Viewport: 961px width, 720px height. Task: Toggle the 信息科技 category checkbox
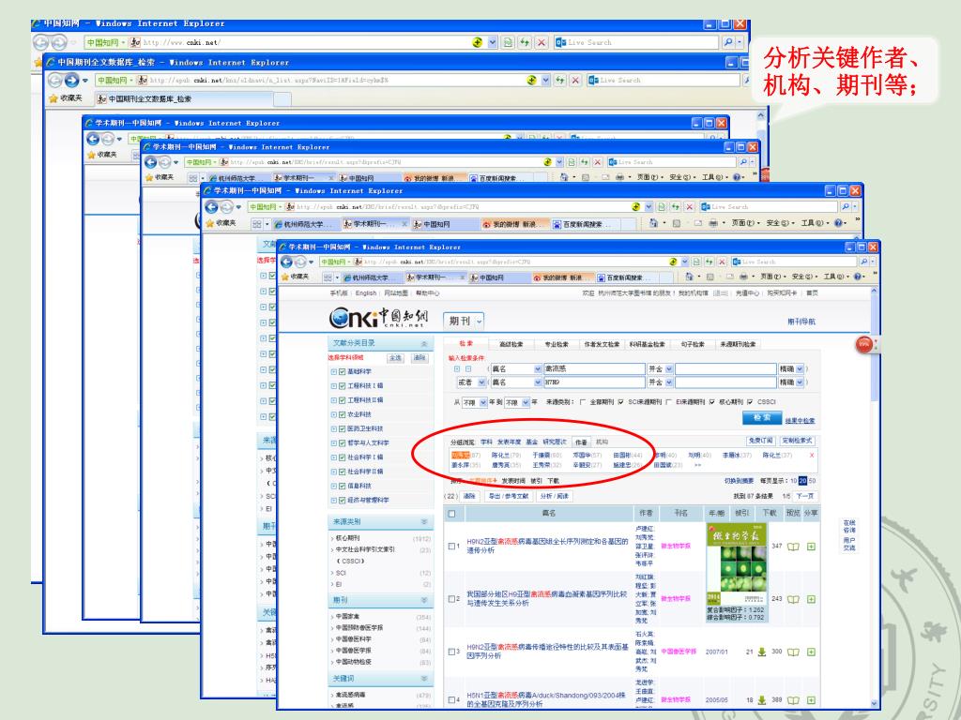coord(343,486)
